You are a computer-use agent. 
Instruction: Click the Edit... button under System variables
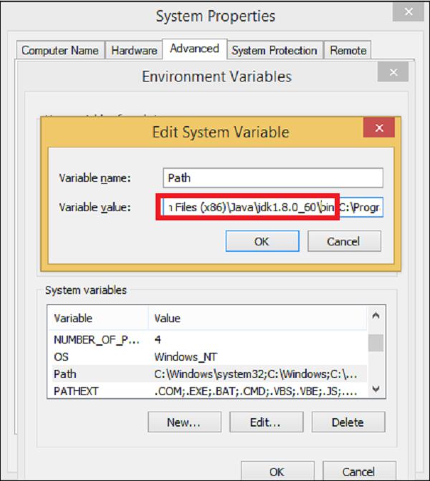[267, 422]
